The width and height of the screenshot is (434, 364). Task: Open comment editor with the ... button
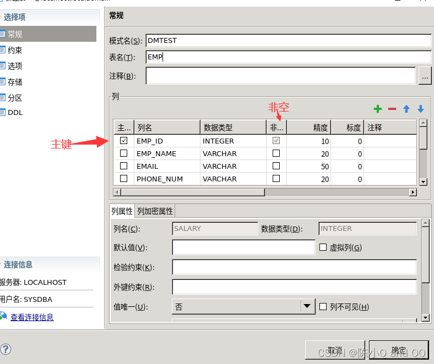pos(425,76)
